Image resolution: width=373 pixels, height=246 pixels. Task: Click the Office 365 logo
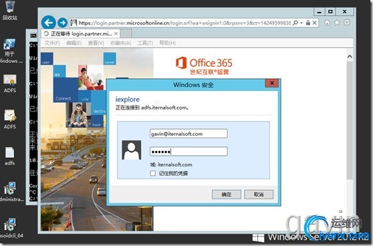[204, 63]
